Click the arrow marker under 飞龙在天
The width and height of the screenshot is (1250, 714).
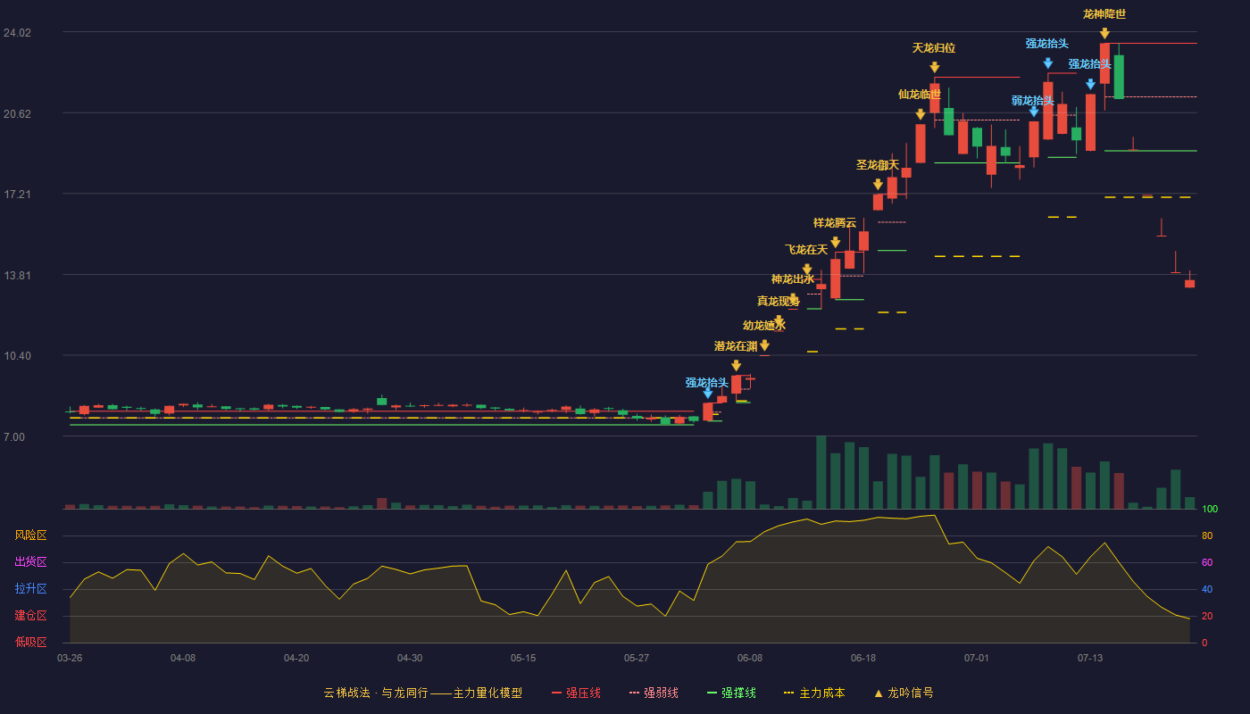[806, 269]
